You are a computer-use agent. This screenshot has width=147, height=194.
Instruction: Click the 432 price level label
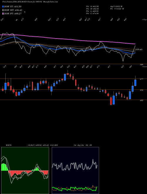tap(141, 101)
